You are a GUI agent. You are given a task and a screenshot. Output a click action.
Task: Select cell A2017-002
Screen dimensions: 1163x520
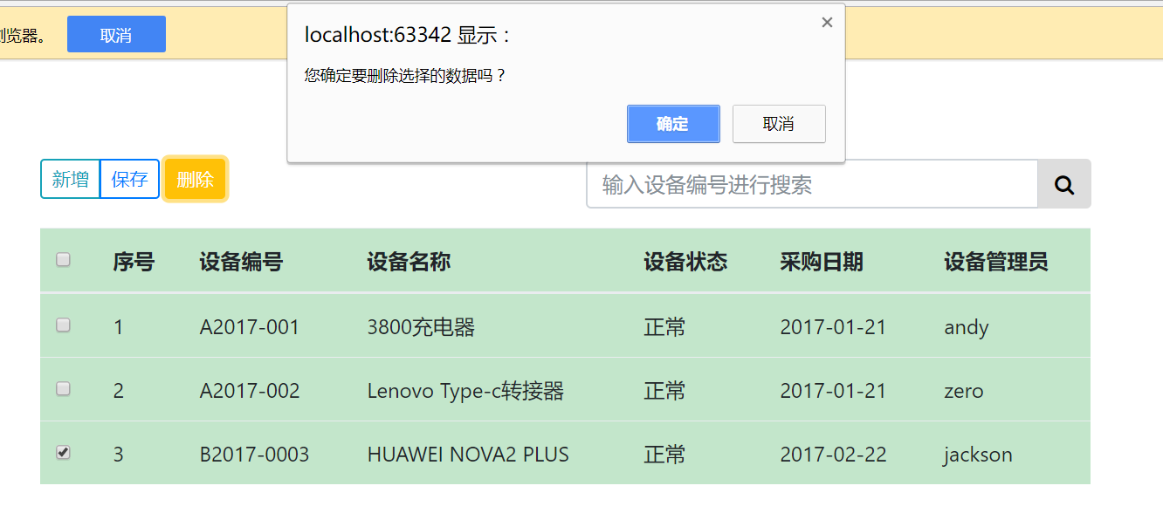pyautogui.click(x=250, y=391)
